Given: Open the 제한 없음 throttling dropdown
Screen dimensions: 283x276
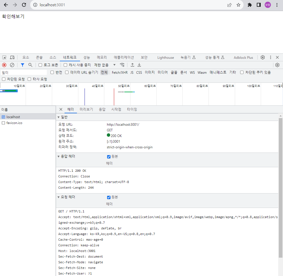Looking at the screenshot, I should tap(105, 65).
